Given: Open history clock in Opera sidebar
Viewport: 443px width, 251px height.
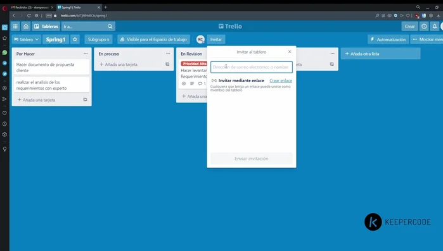Looking at the screenshot, I should [4, 124].
